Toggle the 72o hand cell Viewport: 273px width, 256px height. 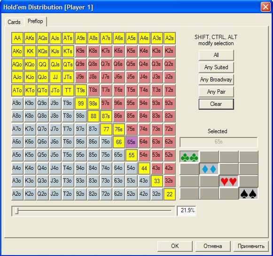(106, 194)
